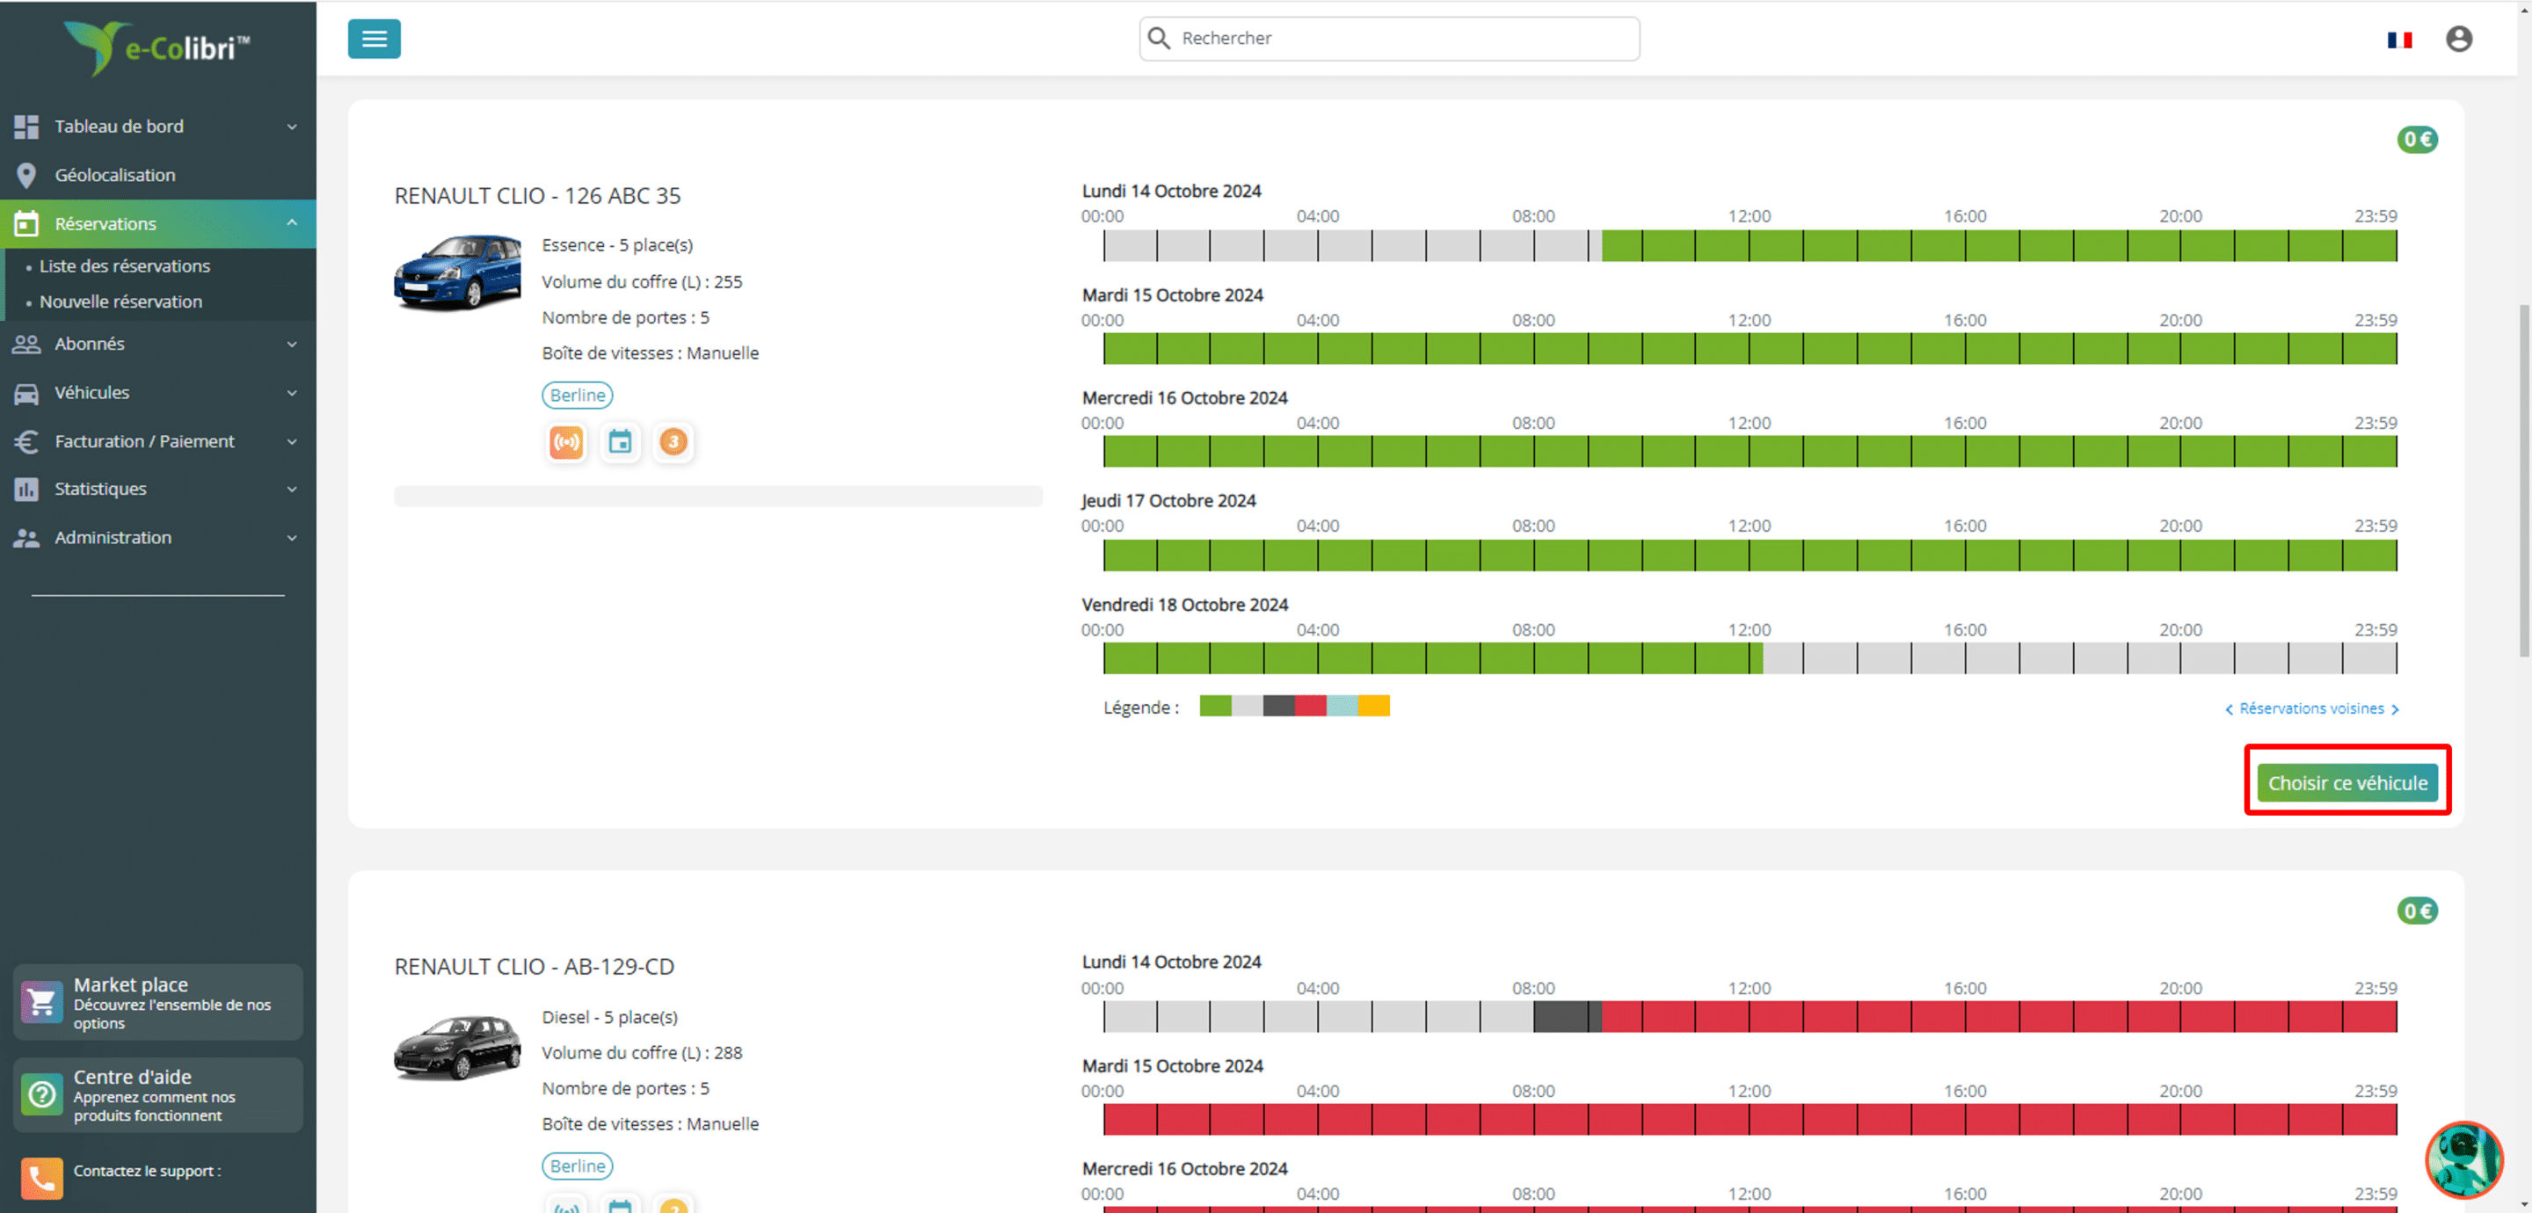Click the calendar icon for Clio 126 ABC 35
The image size is (2532, 1213).
tap(620, 442)
